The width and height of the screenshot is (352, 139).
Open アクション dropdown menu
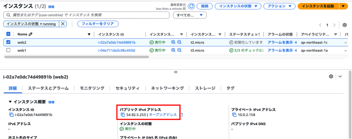(279, 6)
